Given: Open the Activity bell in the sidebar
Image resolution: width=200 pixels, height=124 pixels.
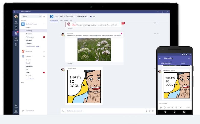Looking at the screenshot, I should pos(16,22).
